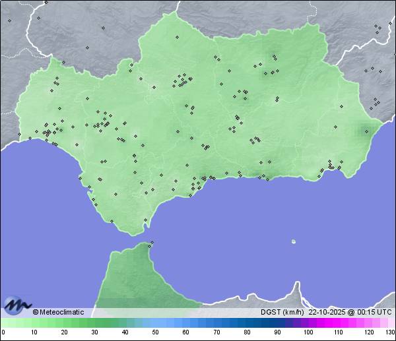Click the 130 value at the legend end
Viewport: 396px width, 341px height.
point(390,332)
